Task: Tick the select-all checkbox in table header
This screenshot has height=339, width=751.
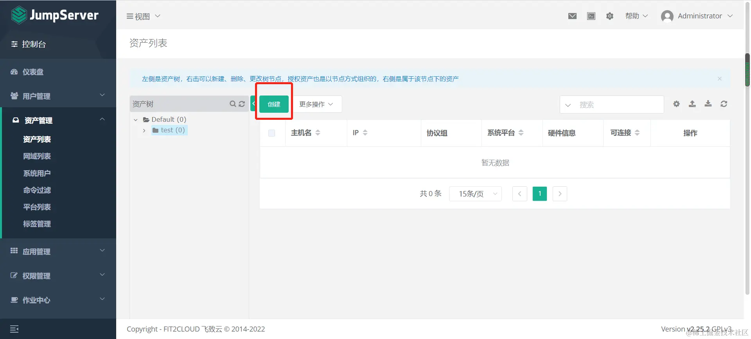Action: pos(272,133)
